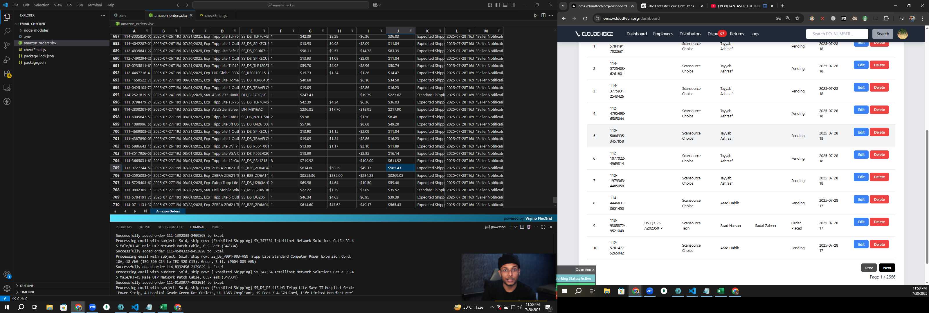
Task: Open Copilot chat icon in VS Code title bar
Action: pyautogui.click(x=375, y=5)
